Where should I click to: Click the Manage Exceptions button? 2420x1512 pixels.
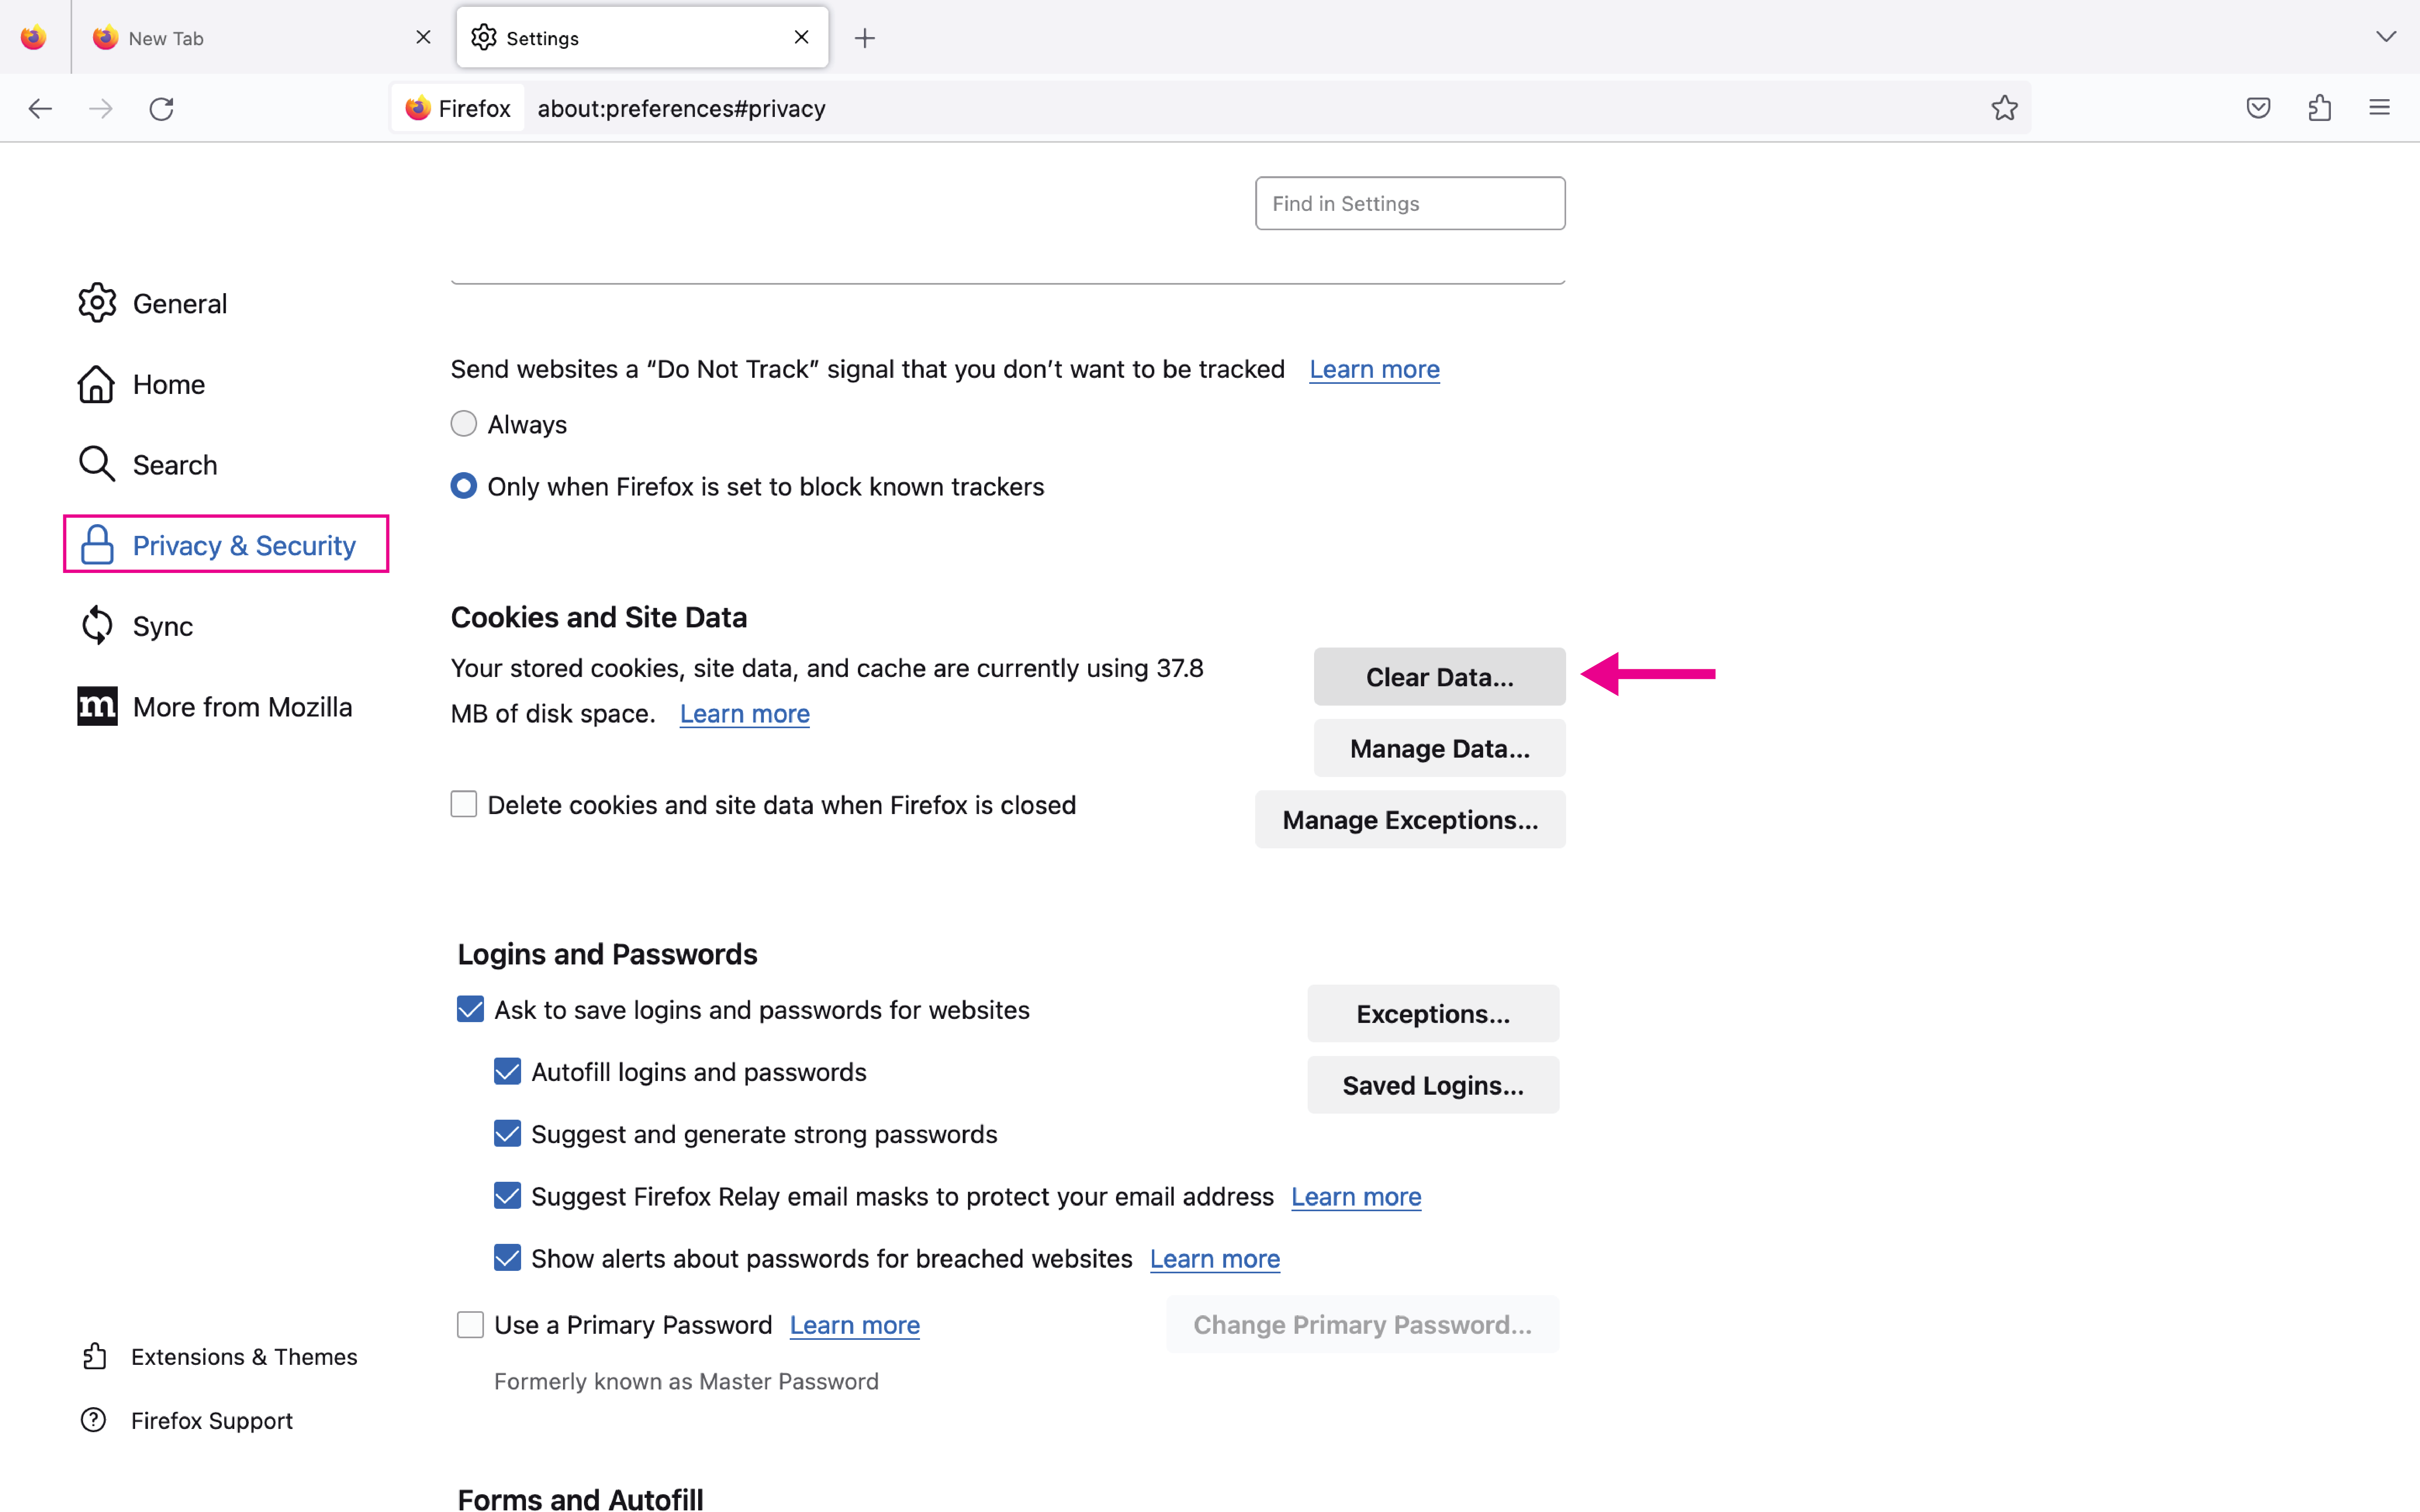(x=1410, y=820)
